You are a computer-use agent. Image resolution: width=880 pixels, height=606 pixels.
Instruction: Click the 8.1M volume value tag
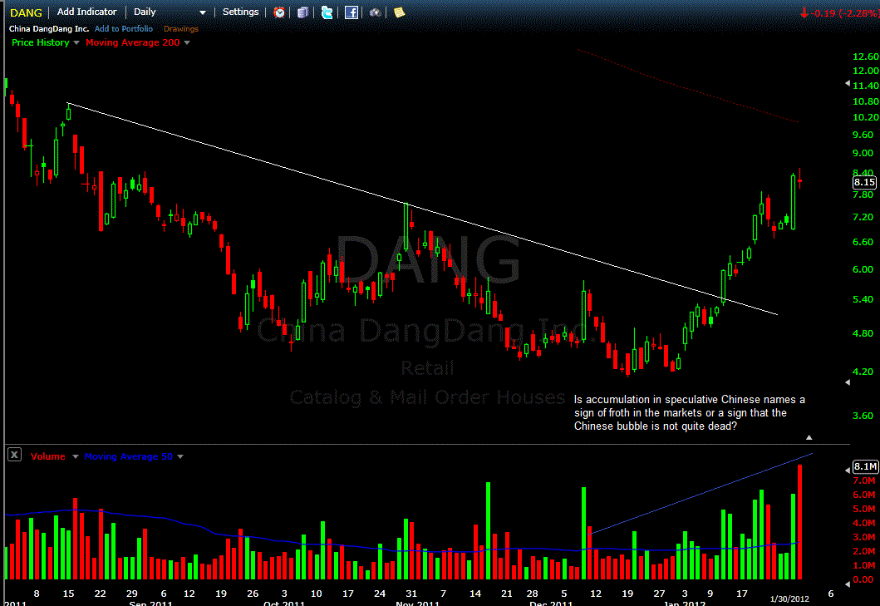pos(865,466)
